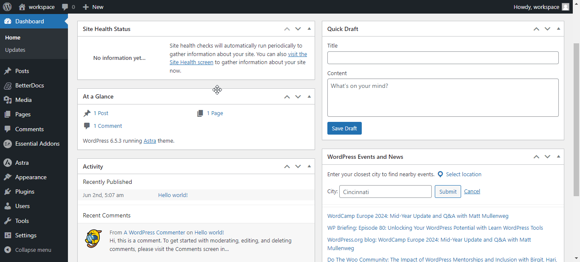Open Plugins via its sidebar icon
The image size is (580, 262).
click(9, 192)
